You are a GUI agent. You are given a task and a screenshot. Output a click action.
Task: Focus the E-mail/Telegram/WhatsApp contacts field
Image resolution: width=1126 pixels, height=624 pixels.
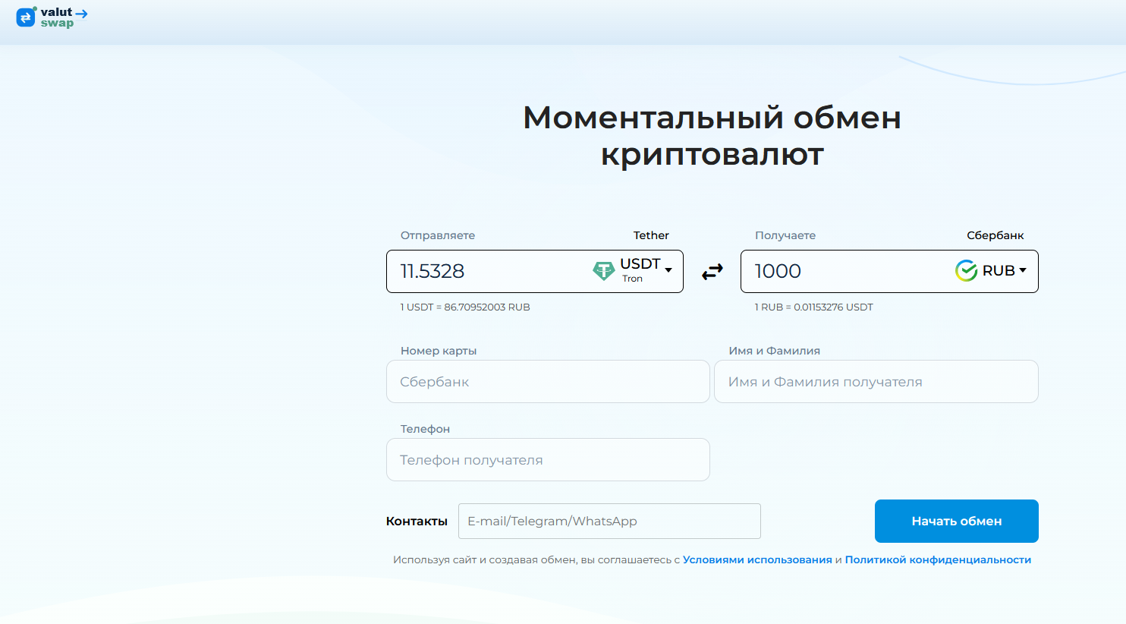[609, 522]
